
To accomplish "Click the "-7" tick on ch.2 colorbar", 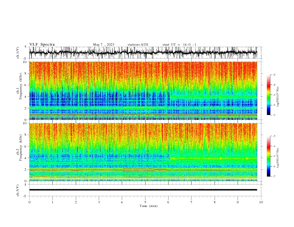I will click(x=274, y=177).
